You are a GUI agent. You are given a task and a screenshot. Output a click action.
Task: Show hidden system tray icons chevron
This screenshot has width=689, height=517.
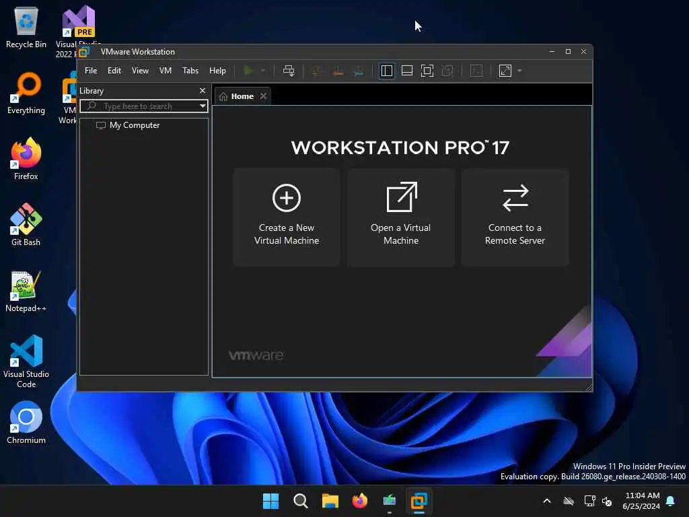point(547,501)
